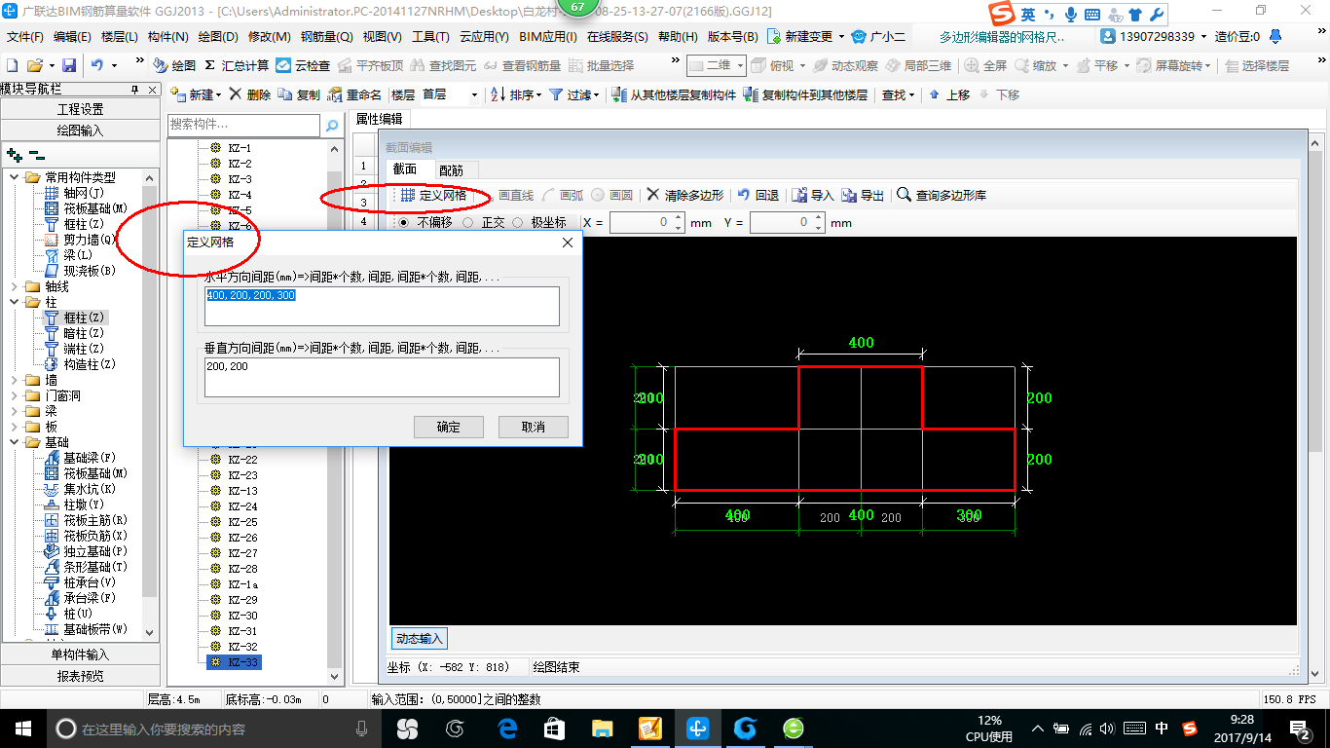Launch 云检查 cloud check
Screen dimensions: 1330x748
pyautogui.click(x=303, y=65)
